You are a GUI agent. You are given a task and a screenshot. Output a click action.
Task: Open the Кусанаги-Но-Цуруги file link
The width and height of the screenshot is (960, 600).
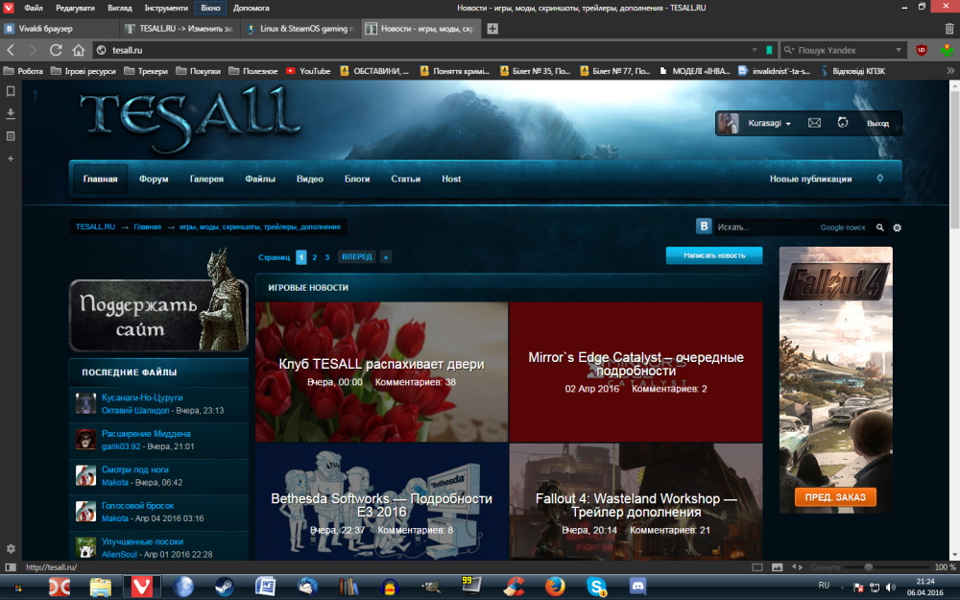[x=142, y=397]
